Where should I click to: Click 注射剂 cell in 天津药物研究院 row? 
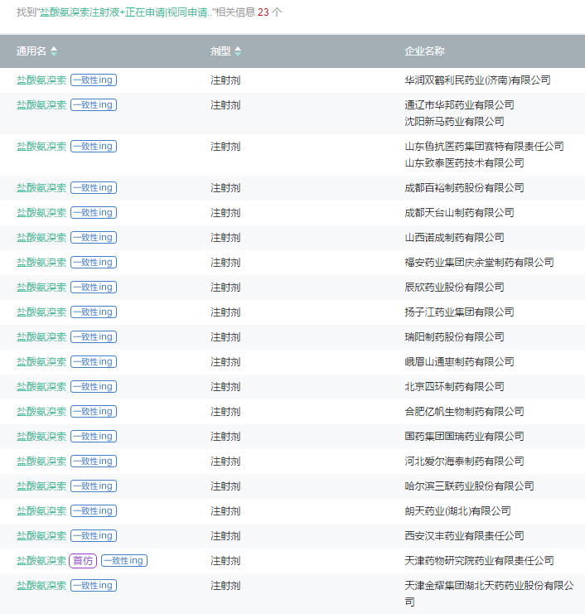(225, 561)
